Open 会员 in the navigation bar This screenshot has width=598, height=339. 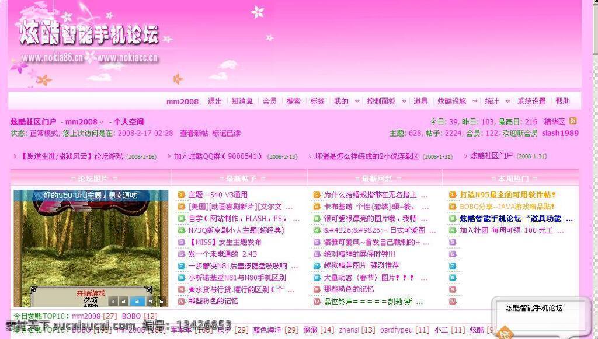[270, 102]
